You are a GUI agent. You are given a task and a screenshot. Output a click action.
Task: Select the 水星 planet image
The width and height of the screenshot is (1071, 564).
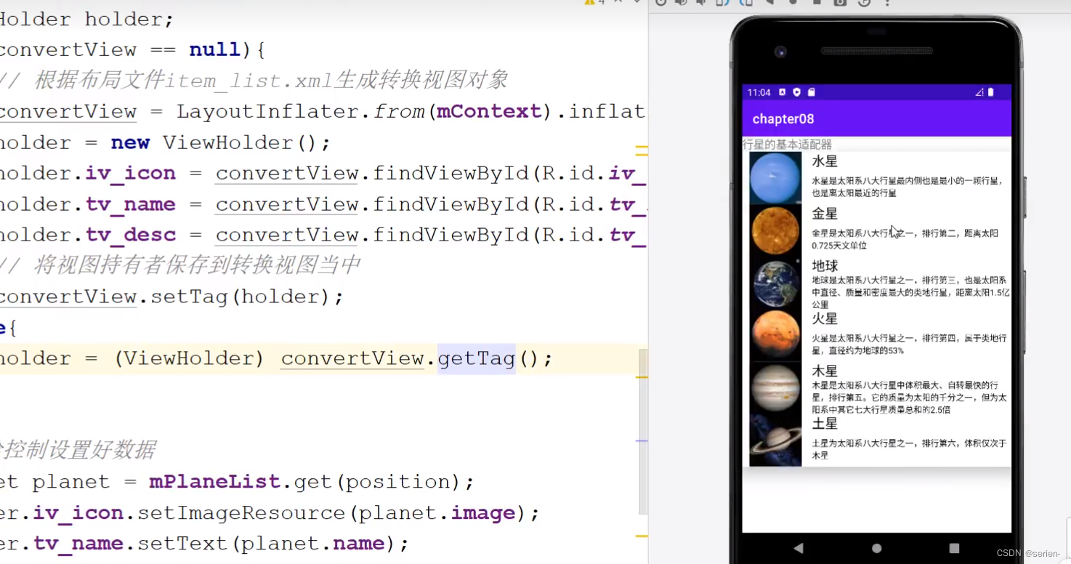(x=775, y=178)
